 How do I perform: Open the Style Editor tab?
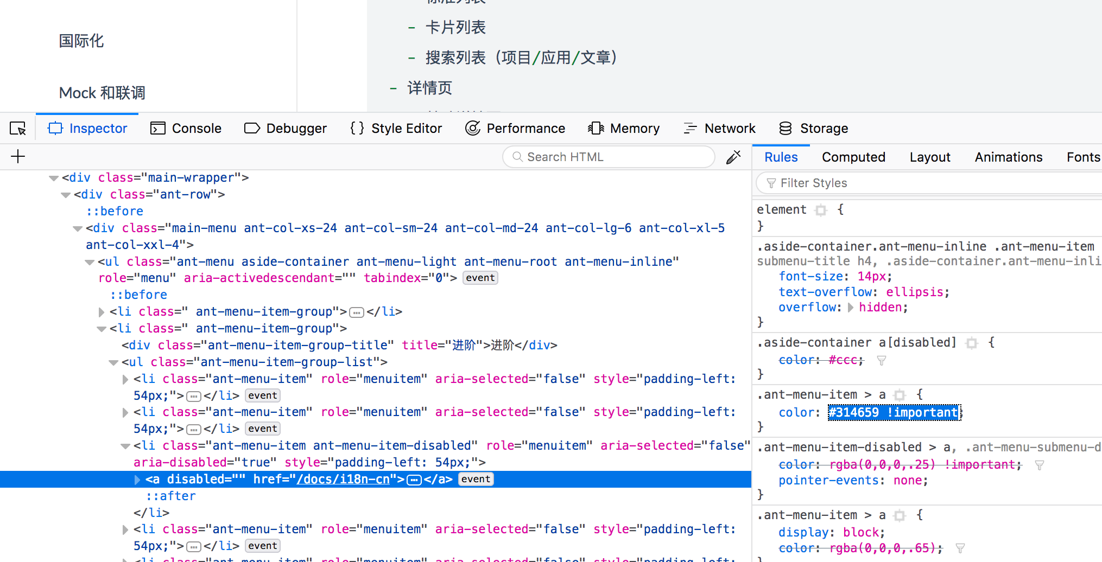pyautogui.click(x=396, y=129)
